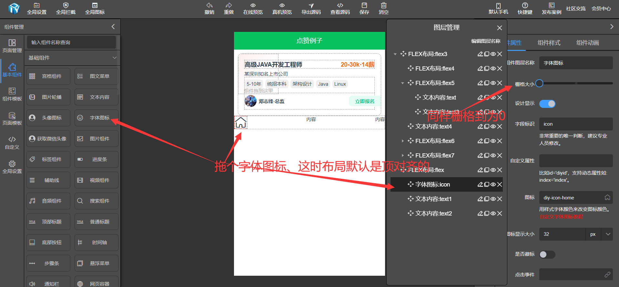Copy the 文本内容:text1 layer
Image resolution: width=619 pixels, height=287 pixels.
487,199
